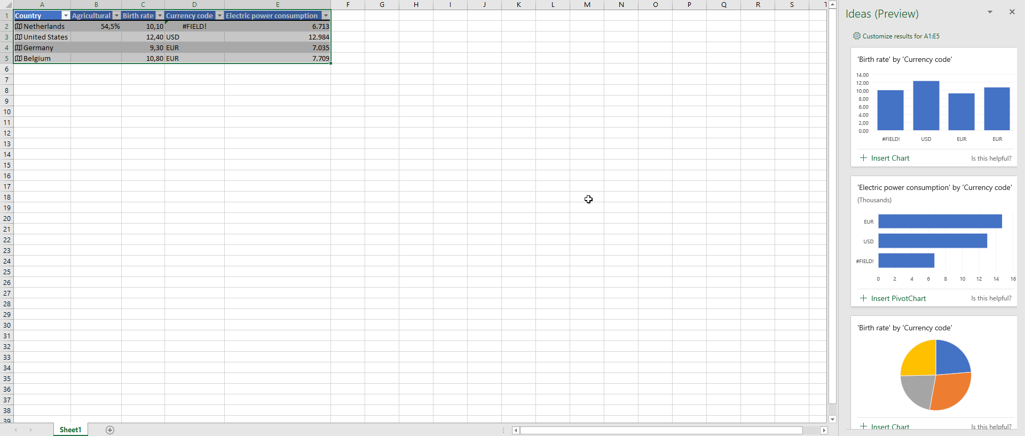The width and height of the screenshot is (1025, 436).
Task: Select the cell showing #FIELD! error
Action: point(194,26)
